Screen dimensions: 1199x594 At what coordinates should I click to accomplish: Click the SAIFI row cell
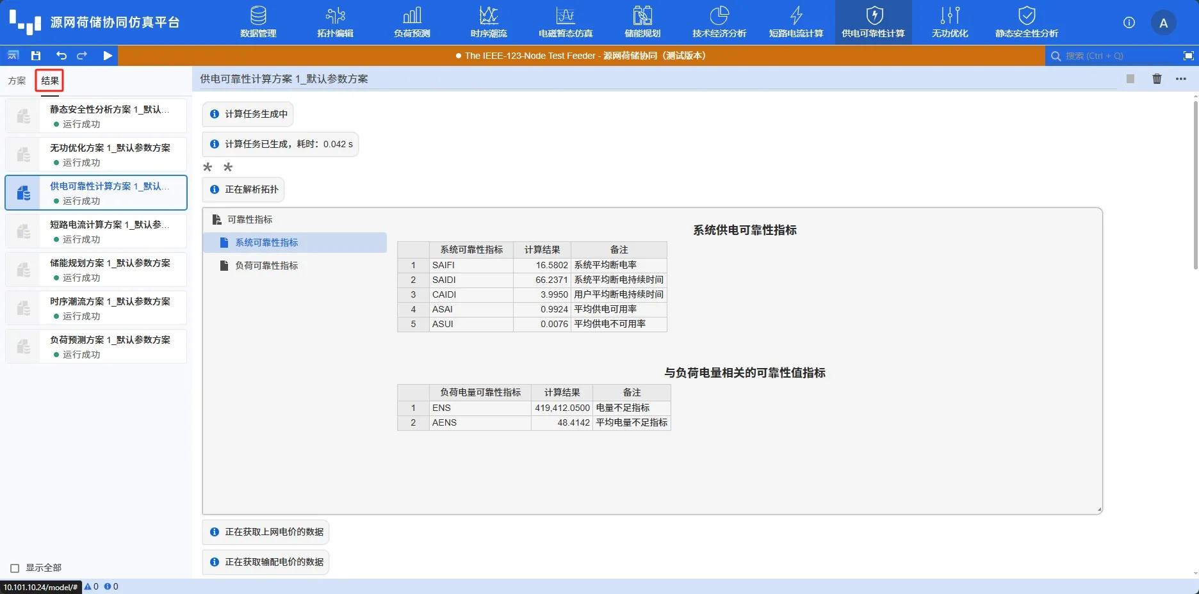pyautogui.click(x=471, y=265)
